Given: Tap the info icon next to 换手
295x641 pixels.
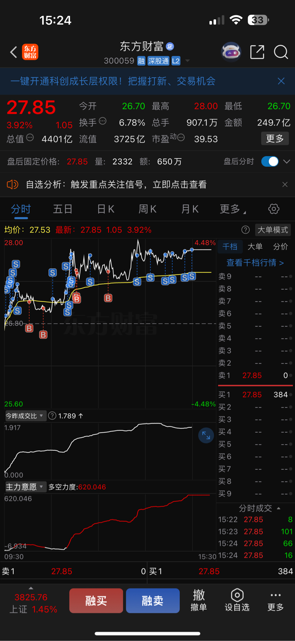Looking at the screenshot, I should 103,121.
